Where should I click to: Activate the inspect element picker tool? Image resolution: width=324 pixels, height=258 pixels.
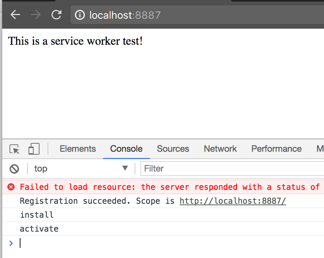(14, 149)
